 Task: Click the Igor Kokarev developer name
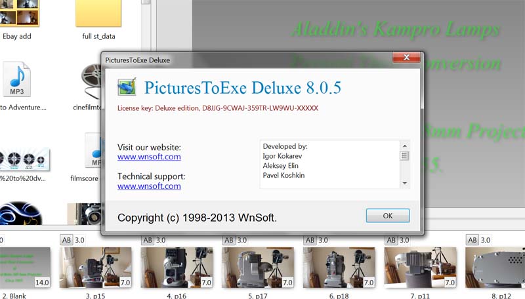(282, 156)
